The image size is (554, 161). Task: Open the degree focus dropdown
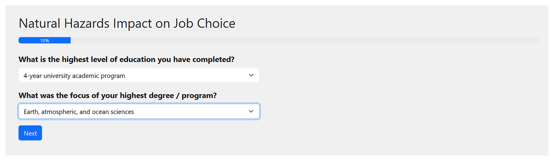click(x=138, y=111)
